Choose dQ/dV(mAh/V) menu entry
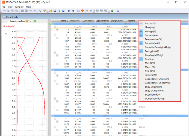This screenshot has height=136, width=189. click(x=152, y=95)
